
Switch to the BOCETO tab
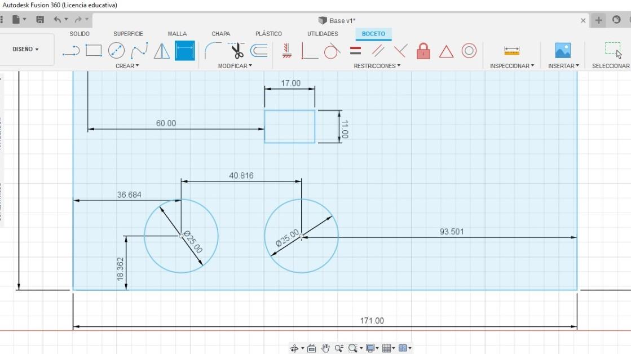point(373,34)
